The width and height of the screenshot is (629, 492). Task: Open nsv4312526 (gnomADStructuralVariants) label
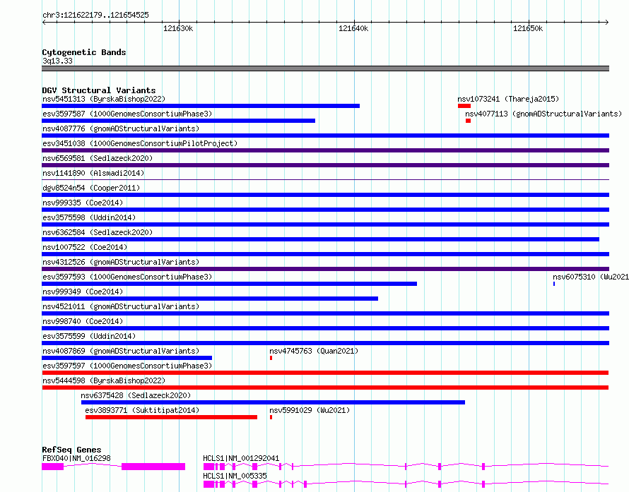tap(121, 262)
